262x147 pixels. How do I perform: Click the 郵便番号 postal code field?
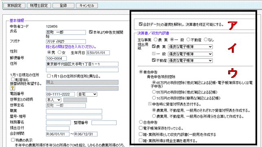coord(56,58)
